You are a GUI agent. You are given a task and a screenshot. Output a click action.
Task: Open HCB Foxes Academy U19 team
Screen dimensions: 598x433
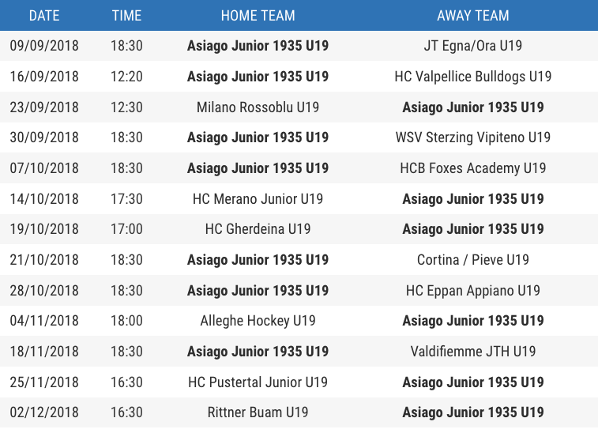[473, 168]
